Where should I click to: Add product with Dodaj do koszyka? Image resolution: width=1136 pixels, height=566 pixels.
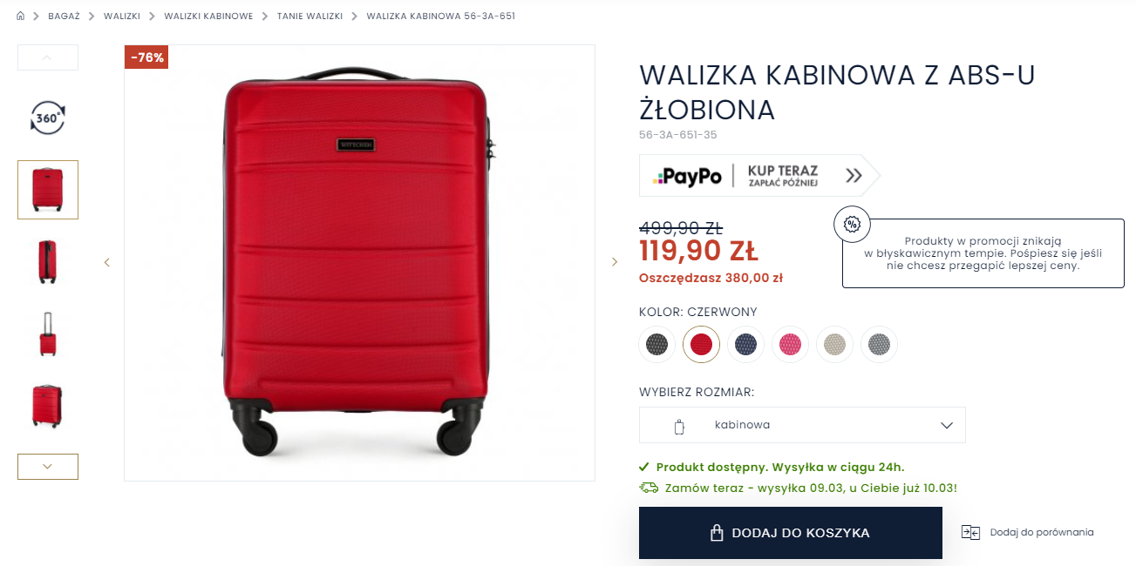pyautogui.click(x=791, y=533)
